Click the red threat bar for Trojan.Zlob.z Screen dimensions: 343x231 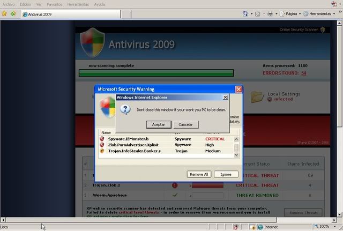pyautogui.click(x=207, y=186)
